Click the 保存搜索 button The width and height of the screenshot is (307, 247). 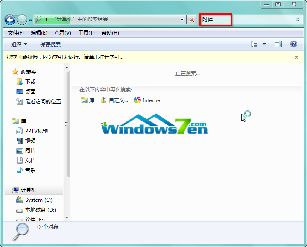50,44
